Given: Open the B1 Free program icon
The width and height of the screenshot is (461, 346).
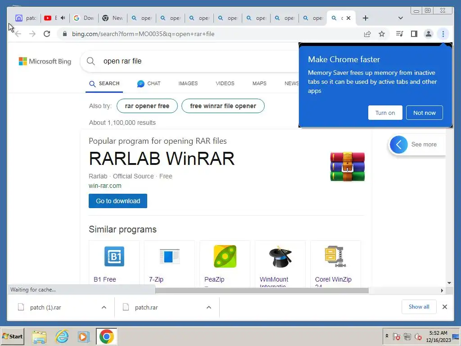Looking at the screenshot, I should [114, 256].
